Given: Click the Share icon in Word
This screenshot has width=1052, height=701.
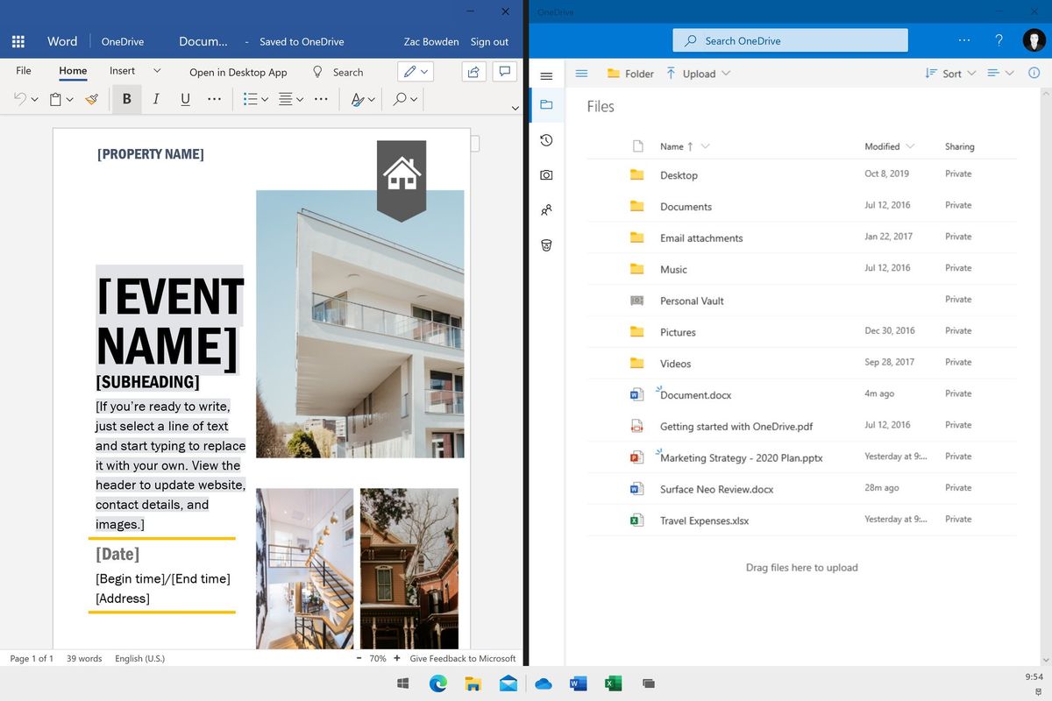Looking at the screenshot, I should (x=473, y=72).
